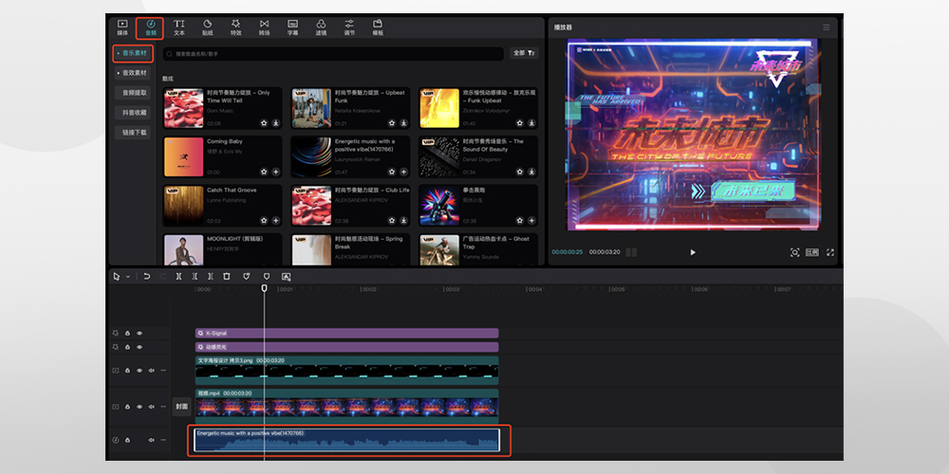Enter fullscreen preview
The image size is (949, 474).
point(830,252)
